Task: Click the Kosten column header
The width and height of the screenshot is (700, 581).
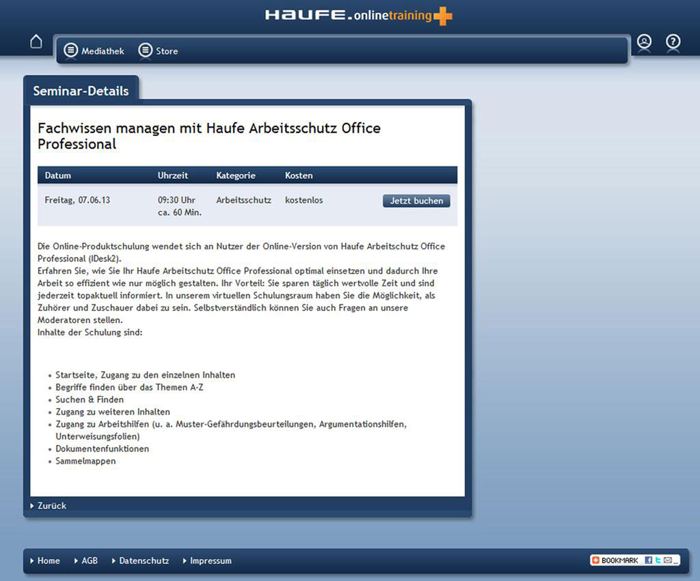Action: pyautogui.click(x=299, y=175)
